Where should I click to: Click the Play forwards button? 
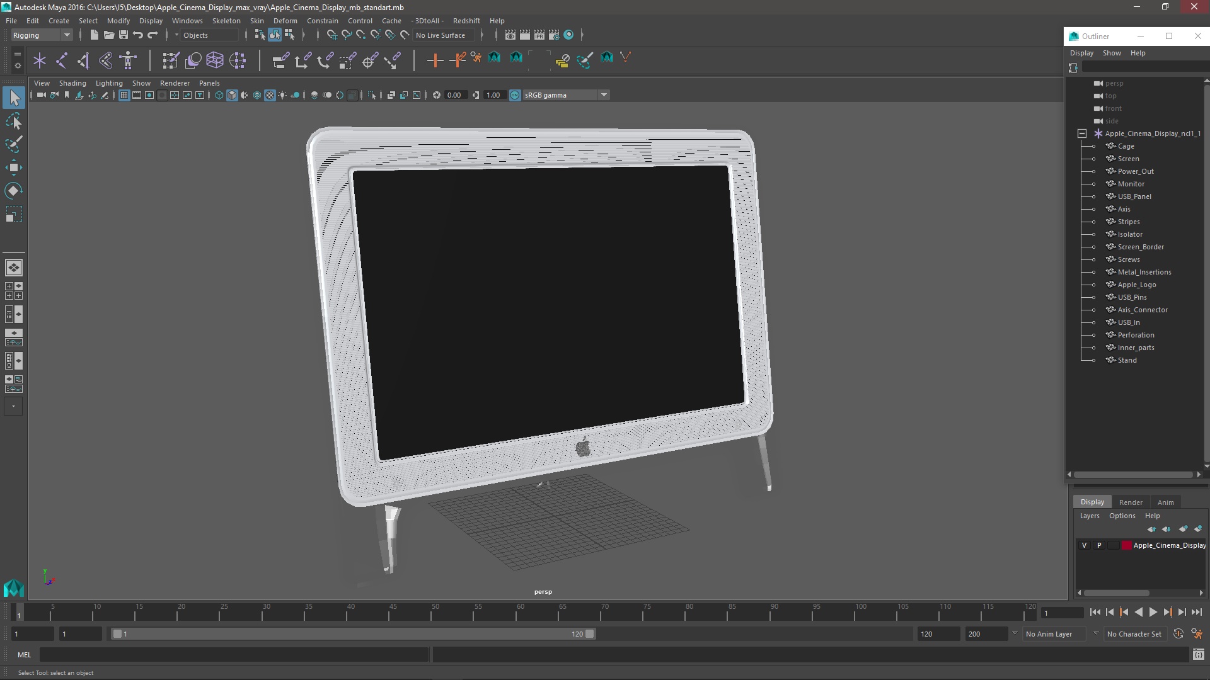[1153, 612]
